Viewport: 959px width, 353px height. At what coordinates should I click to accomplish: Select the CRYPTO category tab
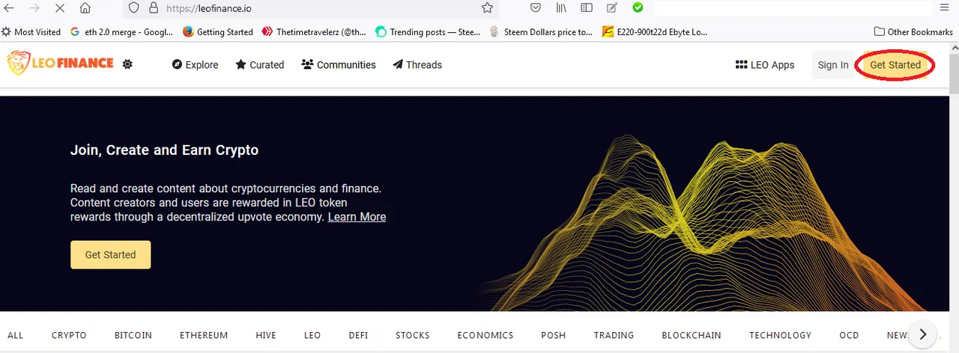69,335
